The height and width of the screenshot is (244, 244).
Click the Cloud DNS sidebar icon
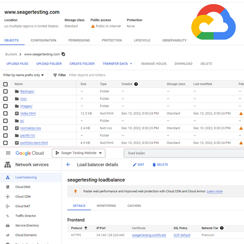point(8,187)
